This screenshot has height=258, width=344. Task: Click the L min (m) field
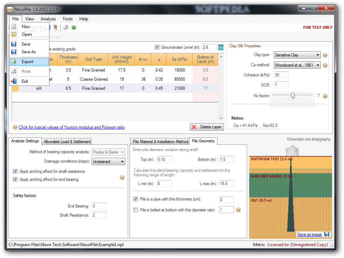pyautogui.click(x=164, y=184)
